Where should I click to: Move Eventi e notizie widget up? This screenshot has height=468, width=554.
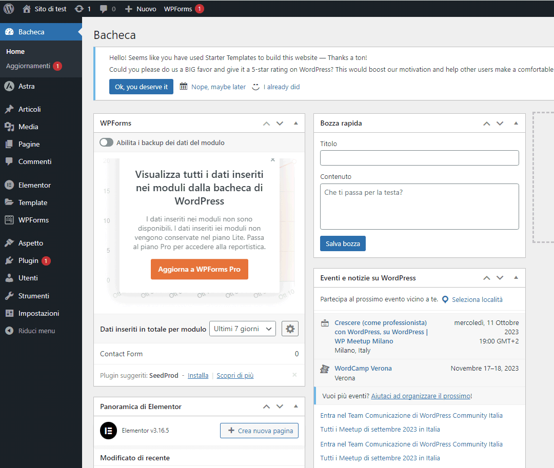pyautogui.click(x=486, y=278)
